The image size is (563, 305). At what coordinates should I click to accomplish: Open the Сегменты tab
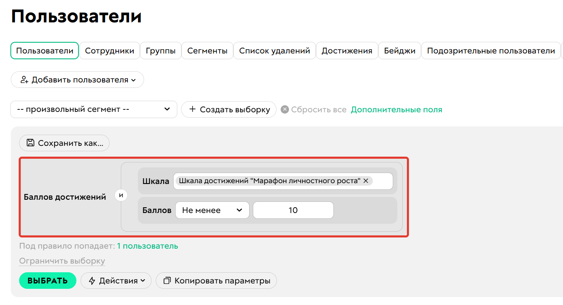207,51
